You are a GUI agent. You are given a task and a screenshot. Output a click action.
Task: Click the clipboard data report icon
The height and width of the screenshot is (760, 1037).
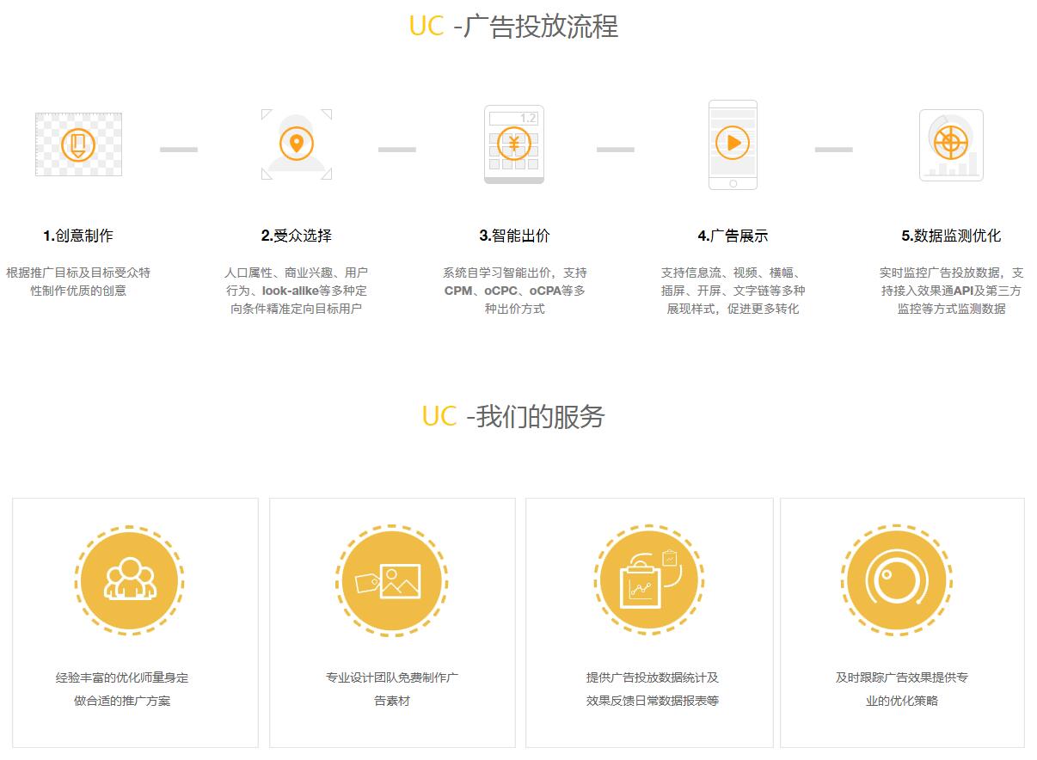click(x=649, y=579)
